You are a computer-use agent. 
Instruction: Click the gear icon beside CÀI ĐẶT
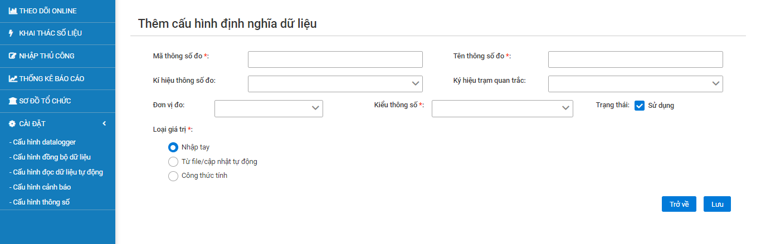[12, 123]
